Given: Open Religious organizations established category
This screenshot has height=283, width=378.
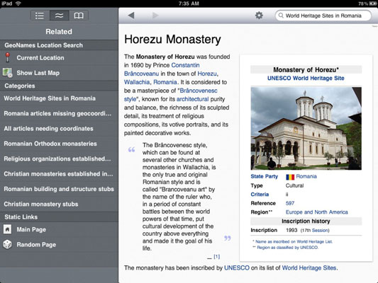Looking at the screenshot, I should 59,159.
